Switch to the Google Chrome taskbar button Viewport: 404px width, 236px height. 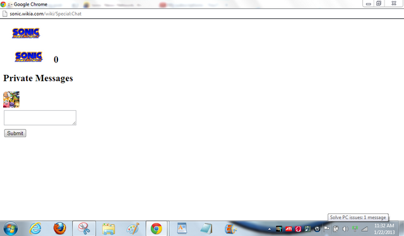[x=157, y=228]
